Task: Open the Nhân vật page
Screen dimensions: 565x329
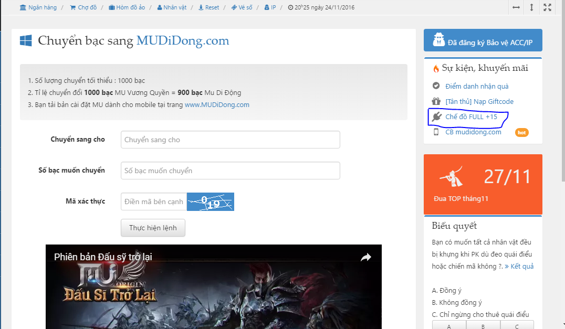Action: (172, 8)
